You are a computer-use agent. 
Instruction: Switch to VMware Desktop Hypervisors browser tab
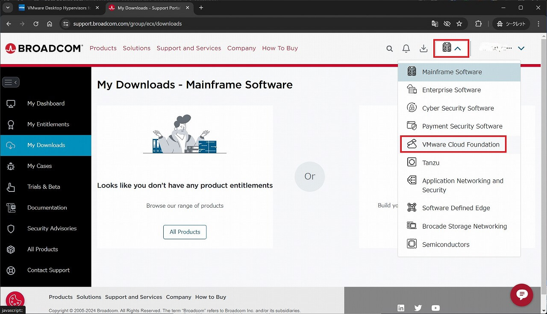point(59,8)
